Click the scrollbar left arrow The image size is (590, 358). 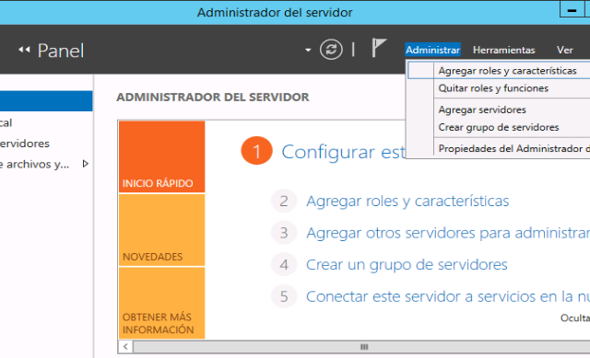(125, 347)
